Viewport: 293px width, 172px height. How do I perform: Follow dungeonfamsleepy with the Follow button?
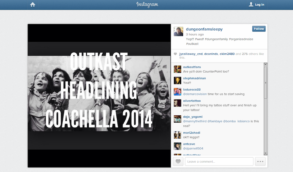click(x=259, y=29)
